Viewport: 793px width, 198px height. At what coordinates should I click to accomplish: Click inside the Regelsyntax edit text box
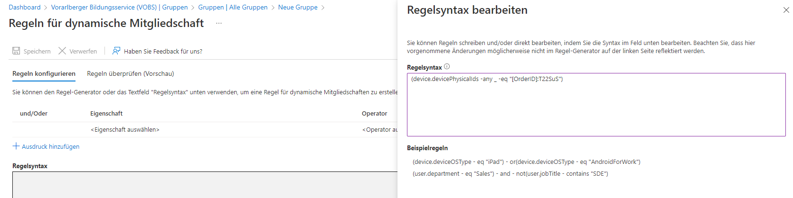[596, 105]
